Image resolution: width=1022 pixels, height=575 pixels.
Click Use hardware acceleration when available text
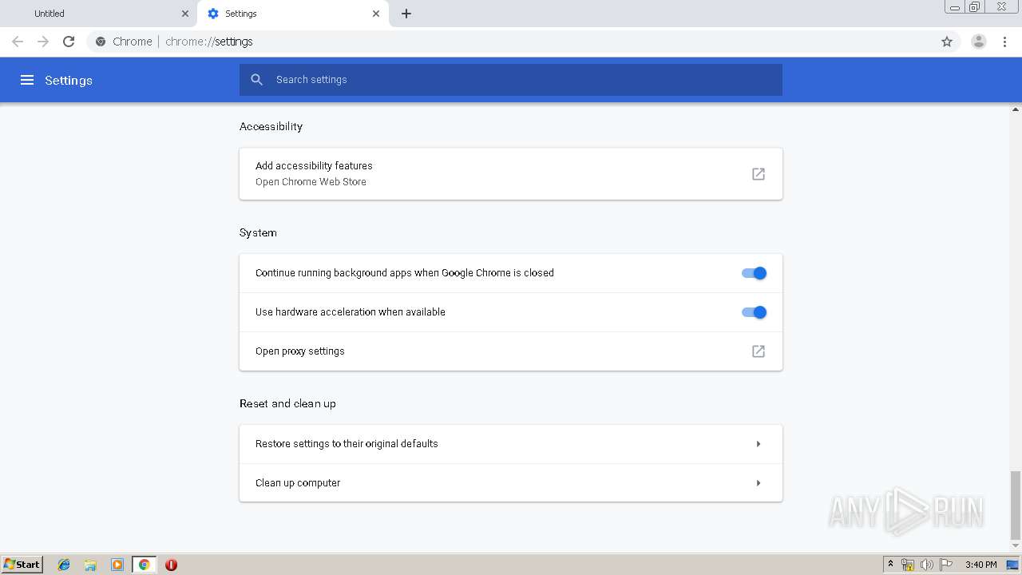pos(351,312)
